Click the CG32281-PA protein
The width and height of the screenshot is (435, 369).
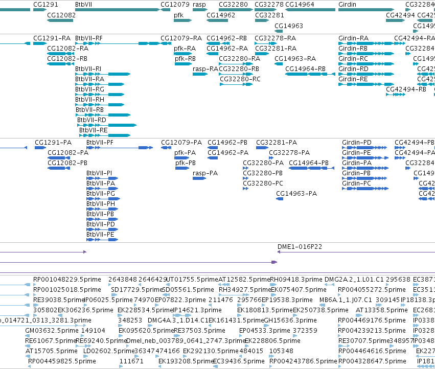tap(262, 148)
